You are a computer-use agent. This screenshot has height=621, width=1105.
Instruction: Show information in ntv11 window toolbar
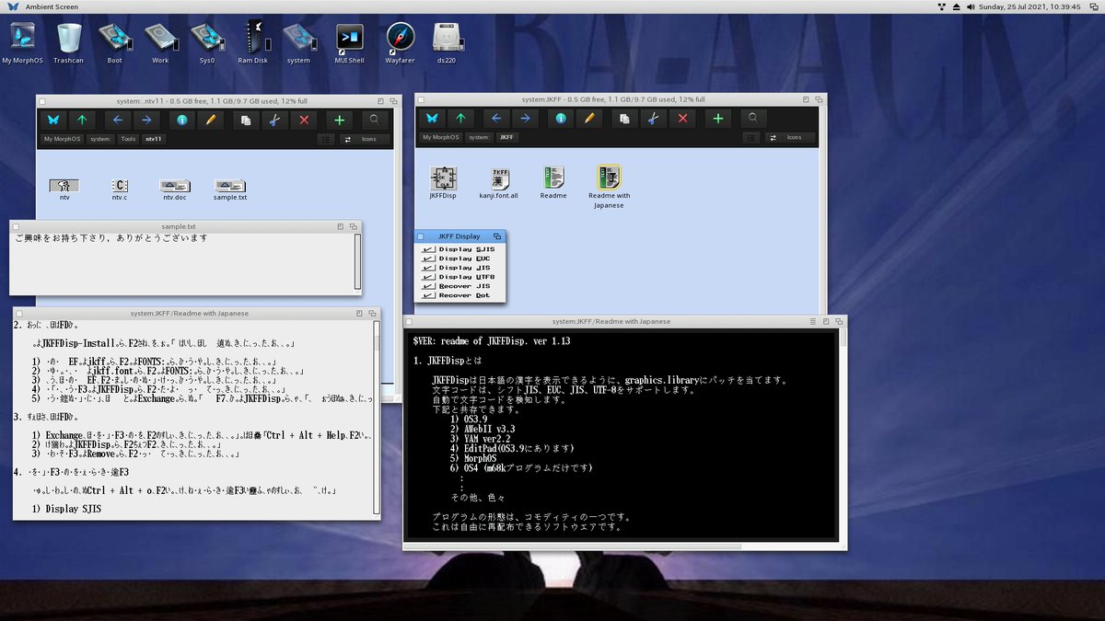181,120
